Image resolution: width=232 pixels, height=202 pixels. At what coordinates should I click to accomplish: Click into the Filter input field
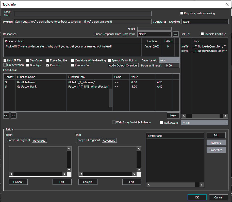pos(154,28)
